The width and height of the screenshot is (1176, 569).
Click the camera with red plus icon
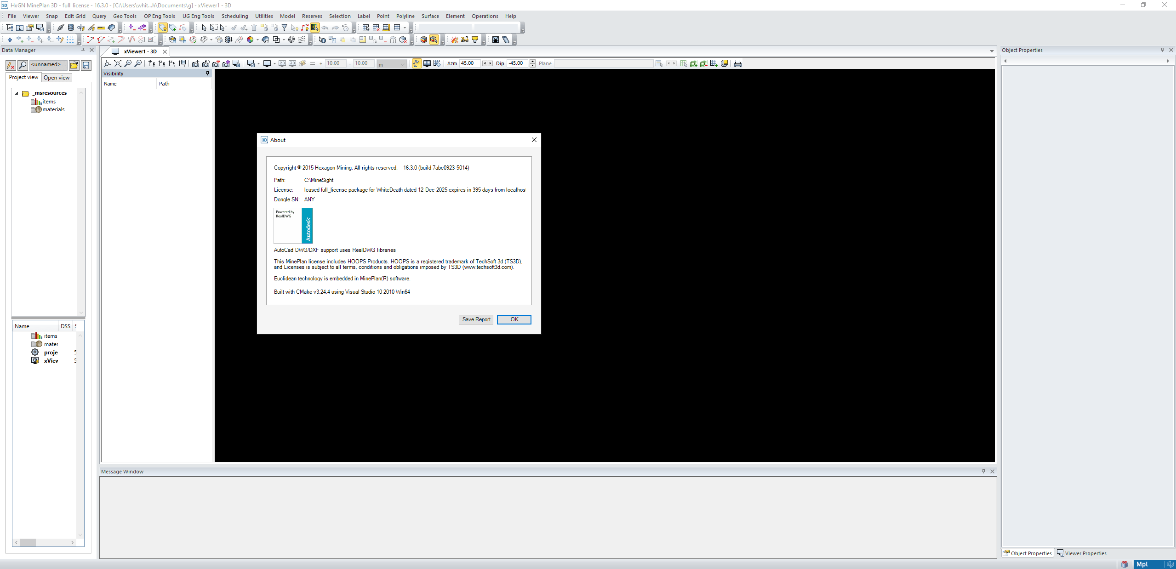tap(216, 63)
